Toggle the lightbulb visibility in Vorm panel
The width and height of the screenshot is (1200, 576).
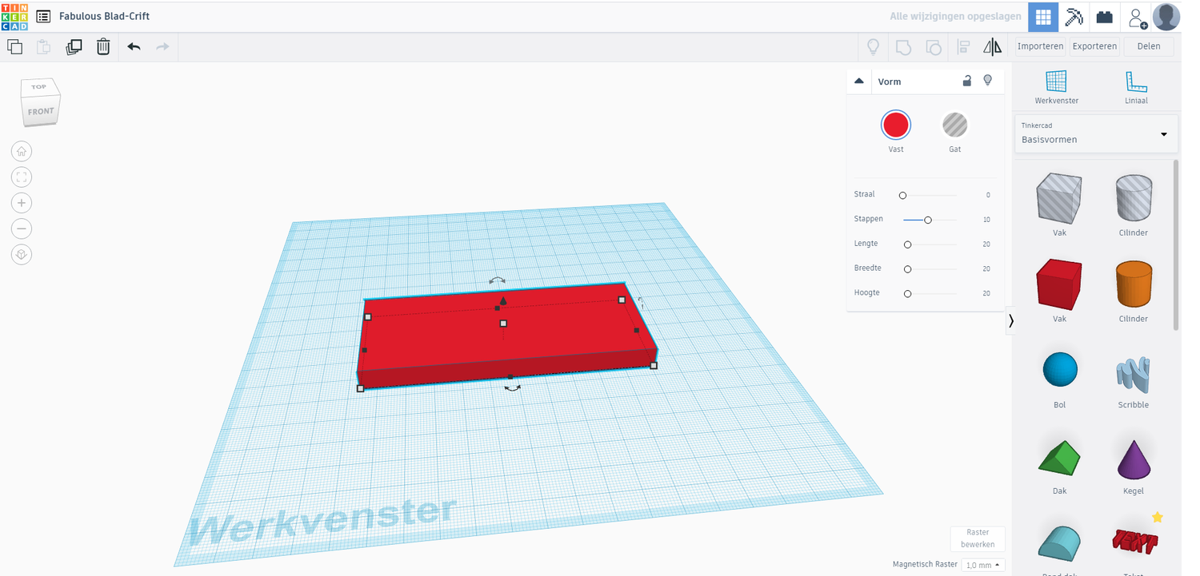pyautogui.click(x=988, y=81)
